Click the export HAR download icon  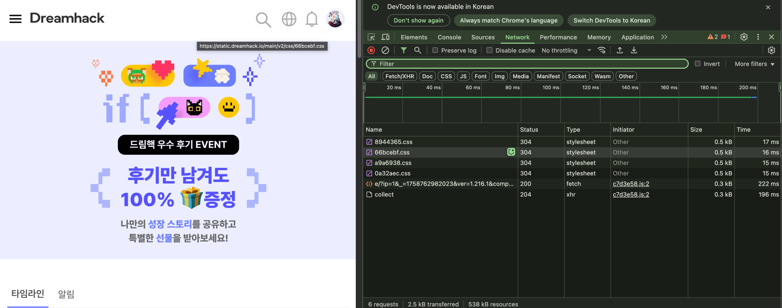point(634,50)
